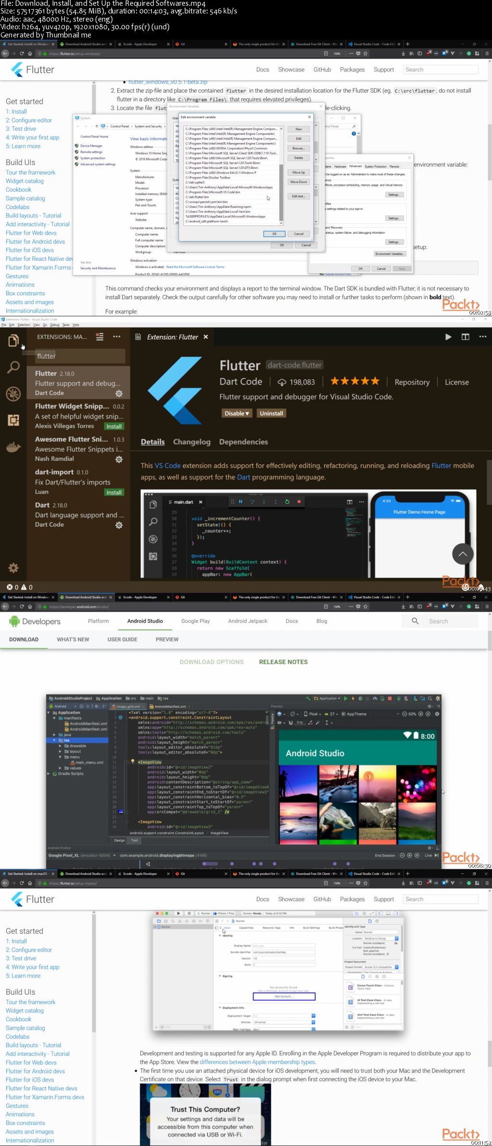Open the License link of Flutter extension
Viewport: 492px width, 1146px height.
[x=456, y=382]
